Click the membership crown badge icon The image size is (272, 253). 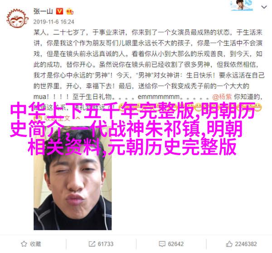click(x=69, y=11)
